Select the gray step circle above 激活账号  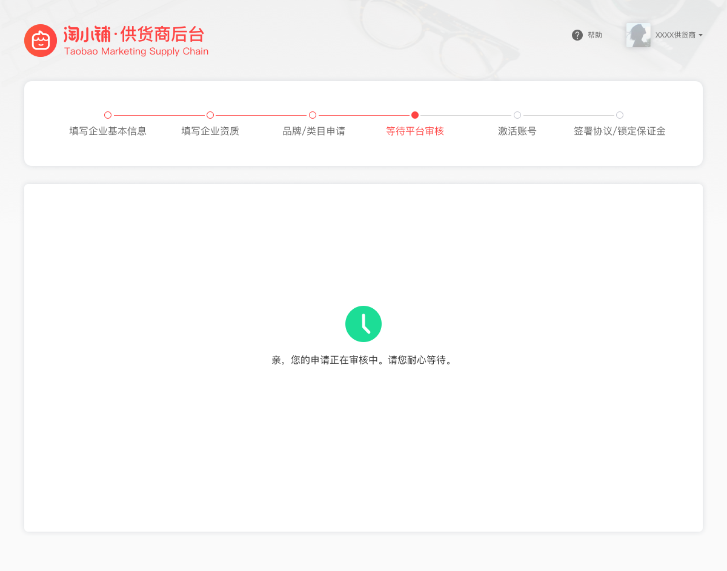[517, 115]
